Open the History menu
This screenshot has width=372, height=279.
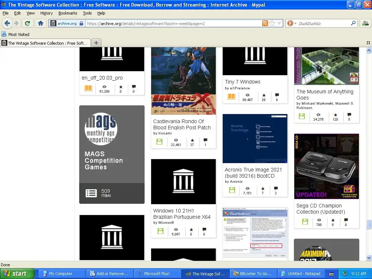click(46, 13)
